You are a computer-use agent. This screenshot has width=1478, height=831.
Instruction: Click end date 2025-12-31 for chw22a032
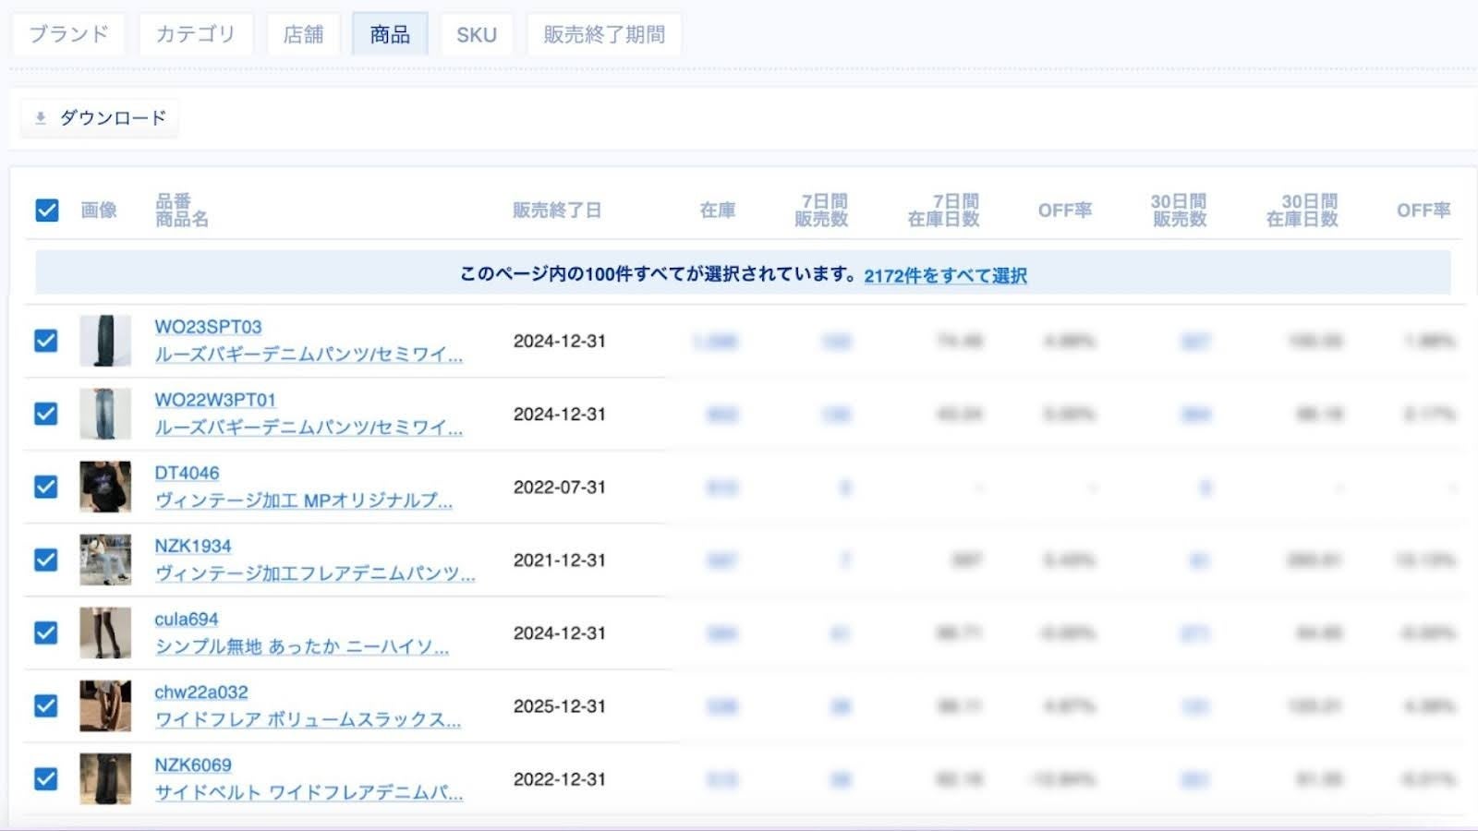coord(560,705)
